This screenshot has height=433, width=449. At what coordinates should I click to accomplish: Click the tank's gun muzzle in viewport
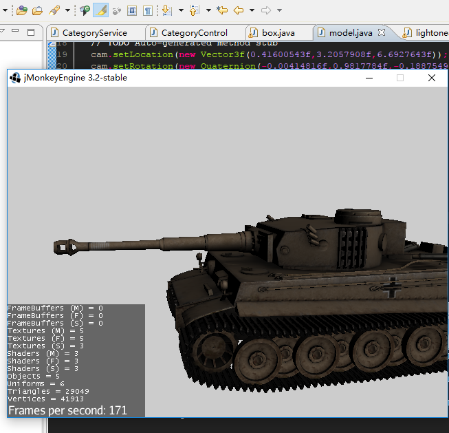65,247
